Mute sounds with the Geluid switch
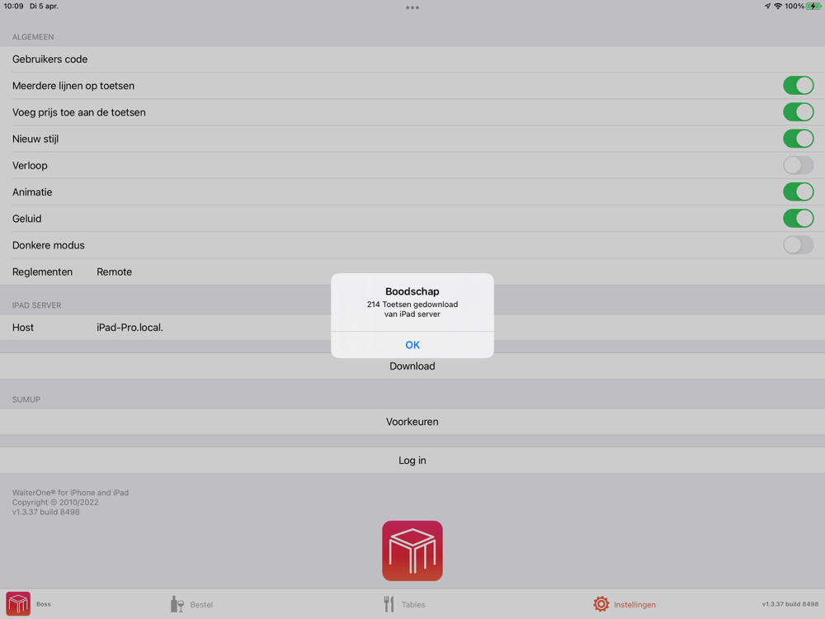825x619 pixels. [798, 219]
